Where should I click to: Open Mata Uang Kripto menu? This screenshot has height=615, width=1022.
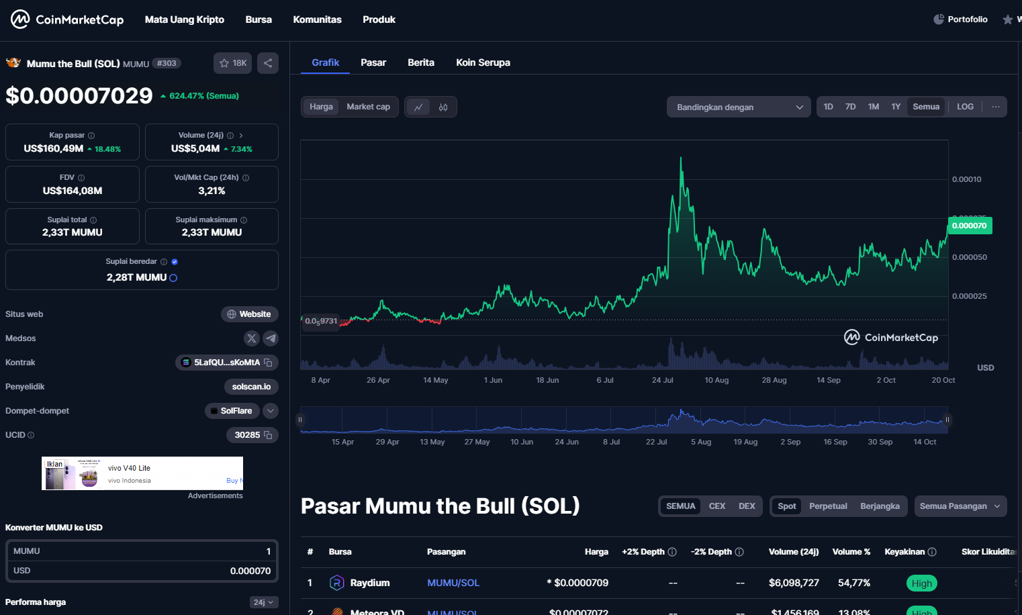185,19
